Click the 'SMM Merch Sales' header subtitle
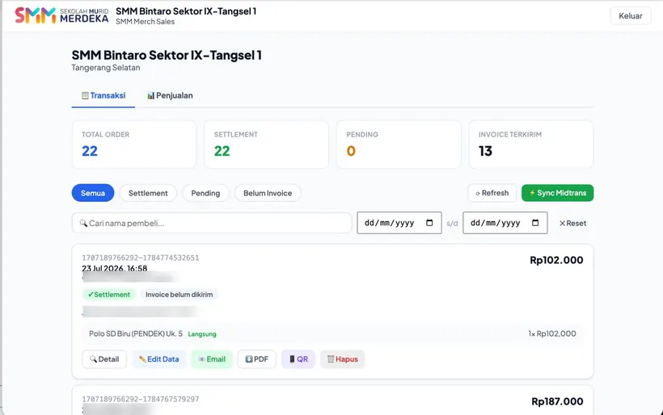663x415 pixels. tap(145, 22)
